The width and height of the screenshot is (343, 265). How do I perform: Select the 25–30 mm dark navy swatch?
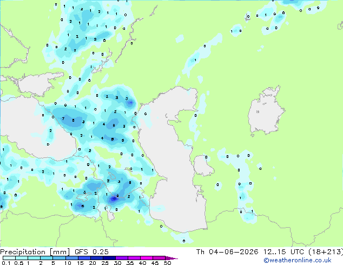click(x=109, y=258)
